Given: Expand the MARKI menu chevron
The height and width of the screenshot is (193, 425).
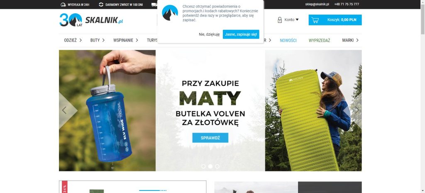Looking at the screenshot, I should click(x=357, y=40).
